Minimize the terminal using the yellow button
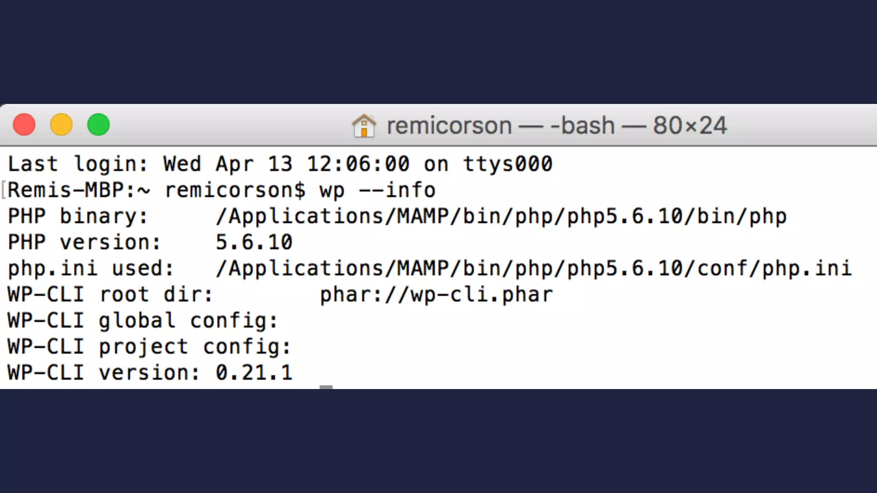Viewport: 877px width, 493px height. click(61, 125)
